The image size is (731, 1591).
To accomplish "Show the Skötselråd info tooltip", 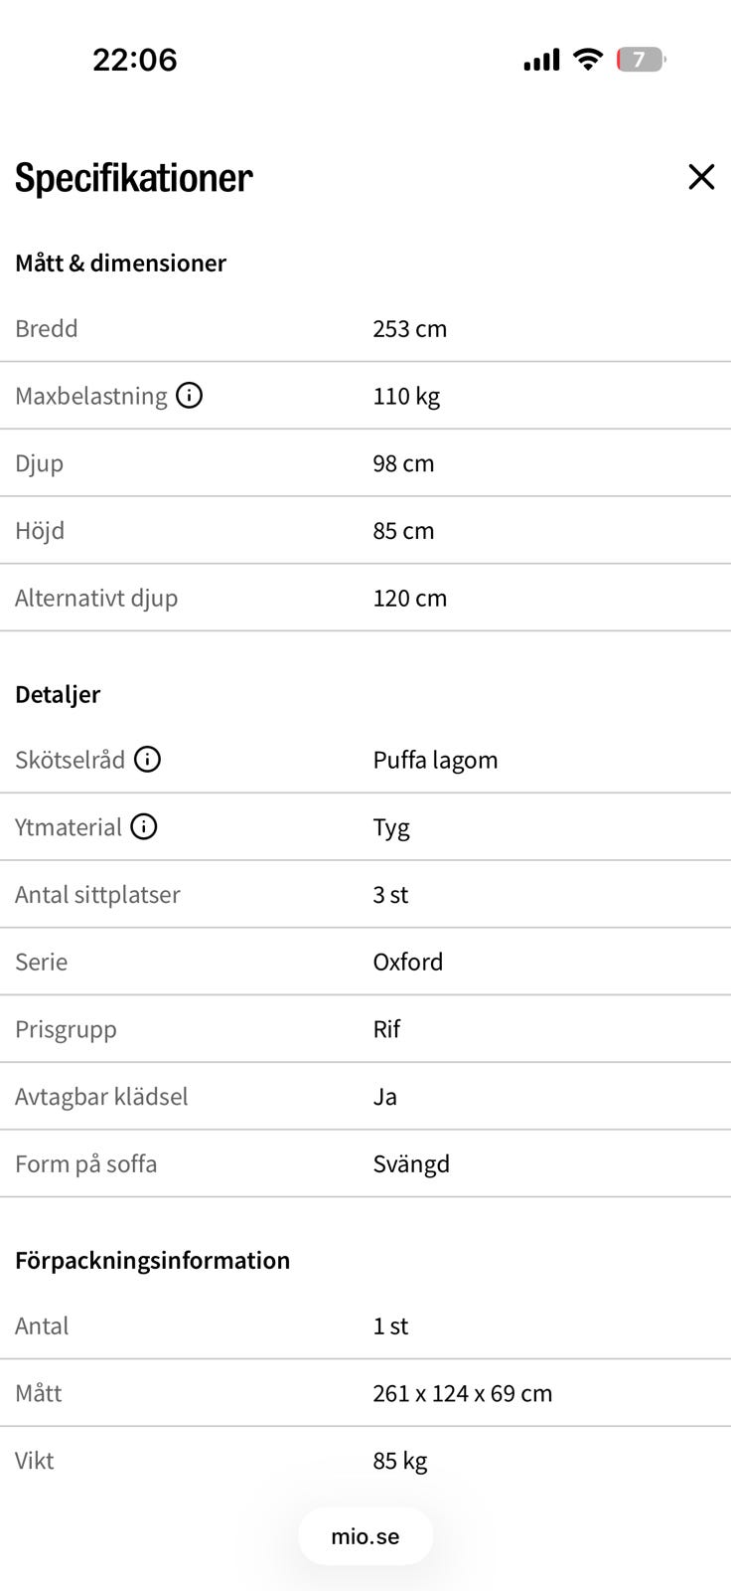I will (147, 760).
